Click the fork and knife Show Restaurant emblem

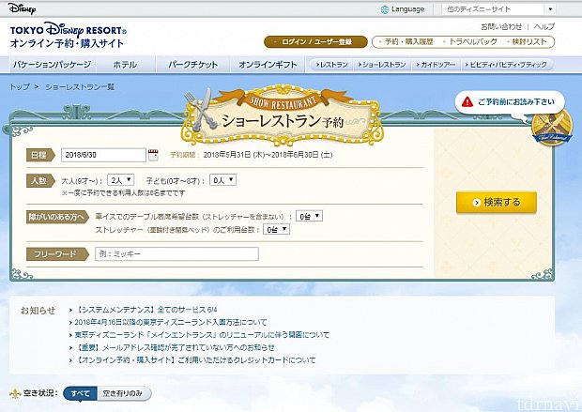tap(201, 110)
